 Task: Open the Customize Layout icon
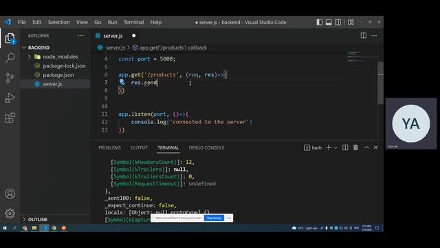(x=351, y=22)
